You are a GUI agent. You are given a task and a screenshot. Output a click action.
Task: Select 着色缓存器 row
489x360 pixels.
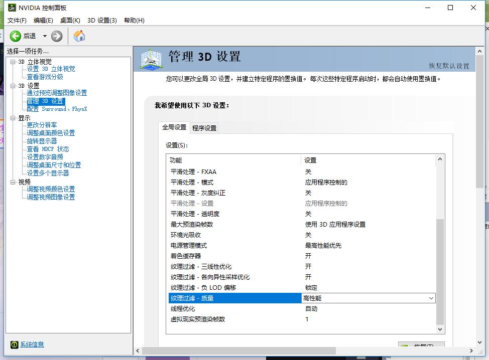coord(302,256)
